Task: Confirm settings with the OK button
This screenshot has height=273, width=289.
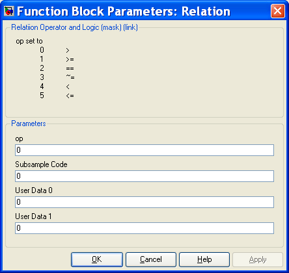Action: tap(97, 259)
